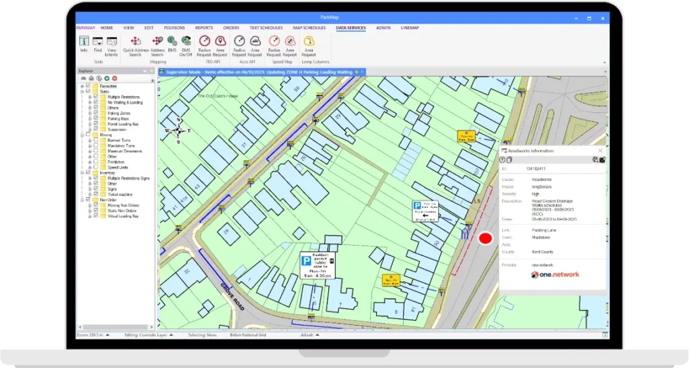Collapse the Static tree node

tap(82, 91)
